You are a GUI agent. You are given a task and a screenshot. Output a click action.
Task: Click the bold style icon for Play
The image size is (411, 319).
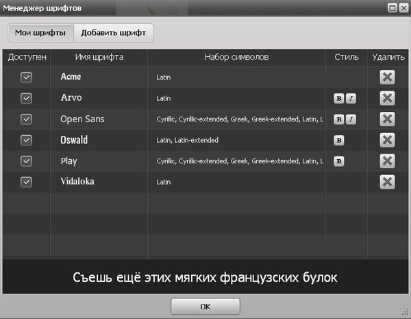[x=338, y=162]
